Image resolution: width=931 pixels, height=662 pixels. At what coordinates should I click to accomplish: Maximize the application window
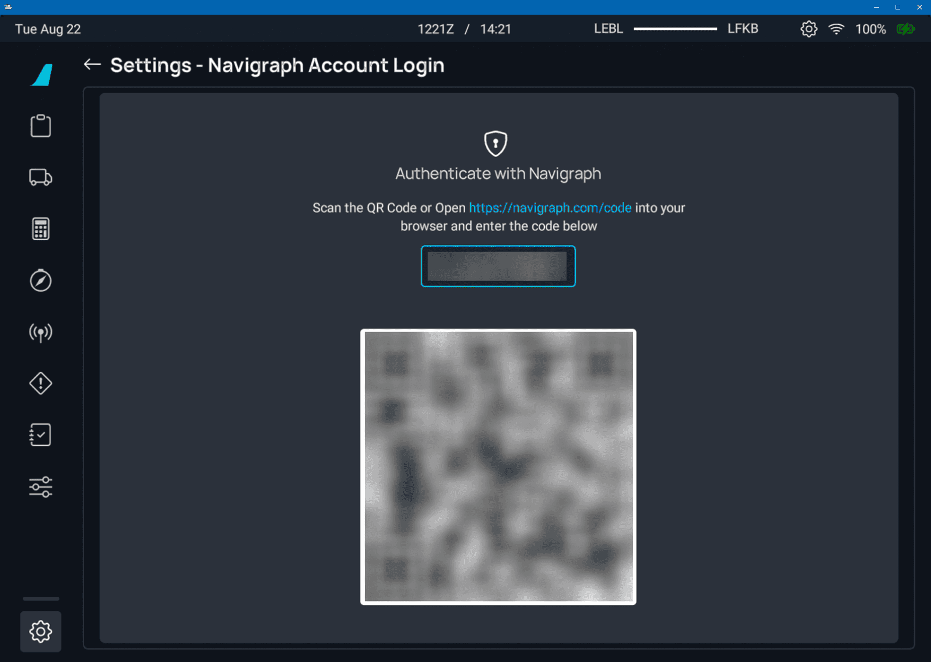[897, 7]
